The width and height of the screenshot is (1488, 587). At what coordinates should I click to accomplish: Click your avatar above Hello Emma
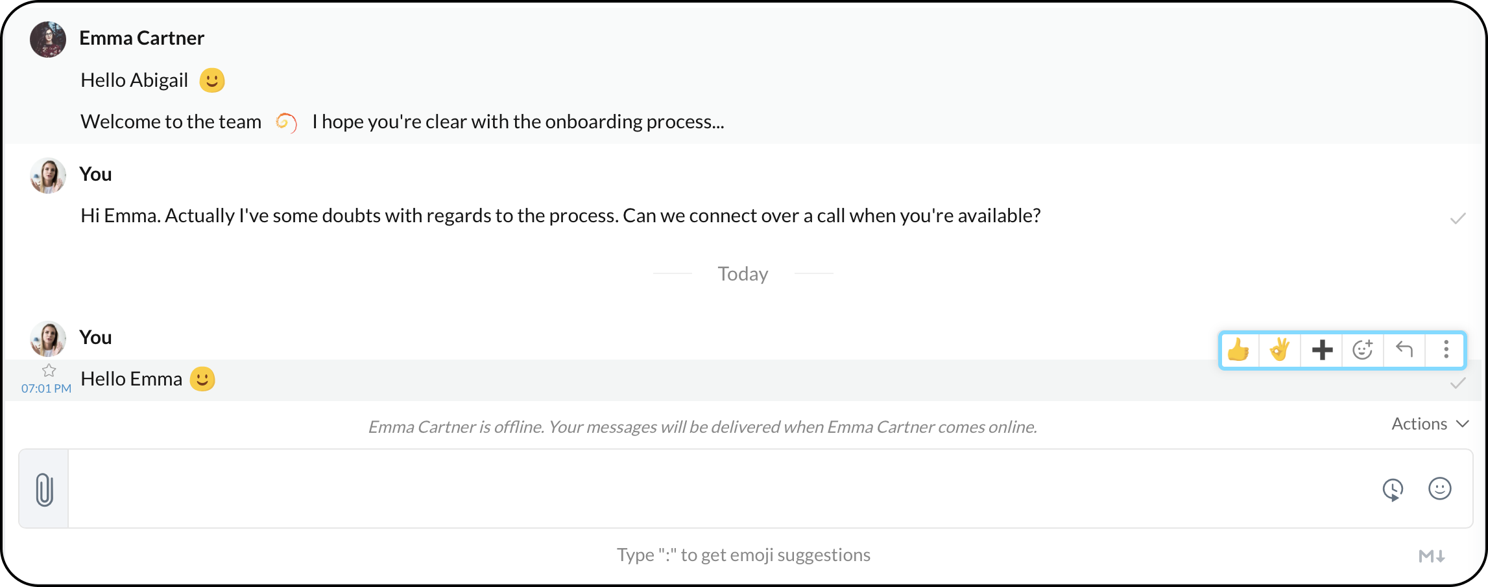(x=48, y=339)
